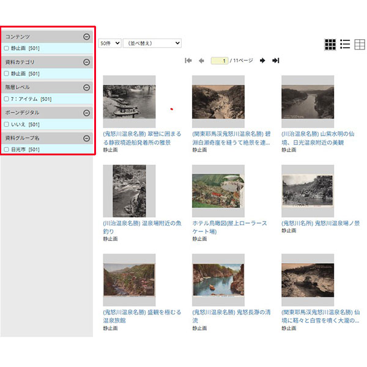Go to first page arrow
367x367 pixels.
188,61
